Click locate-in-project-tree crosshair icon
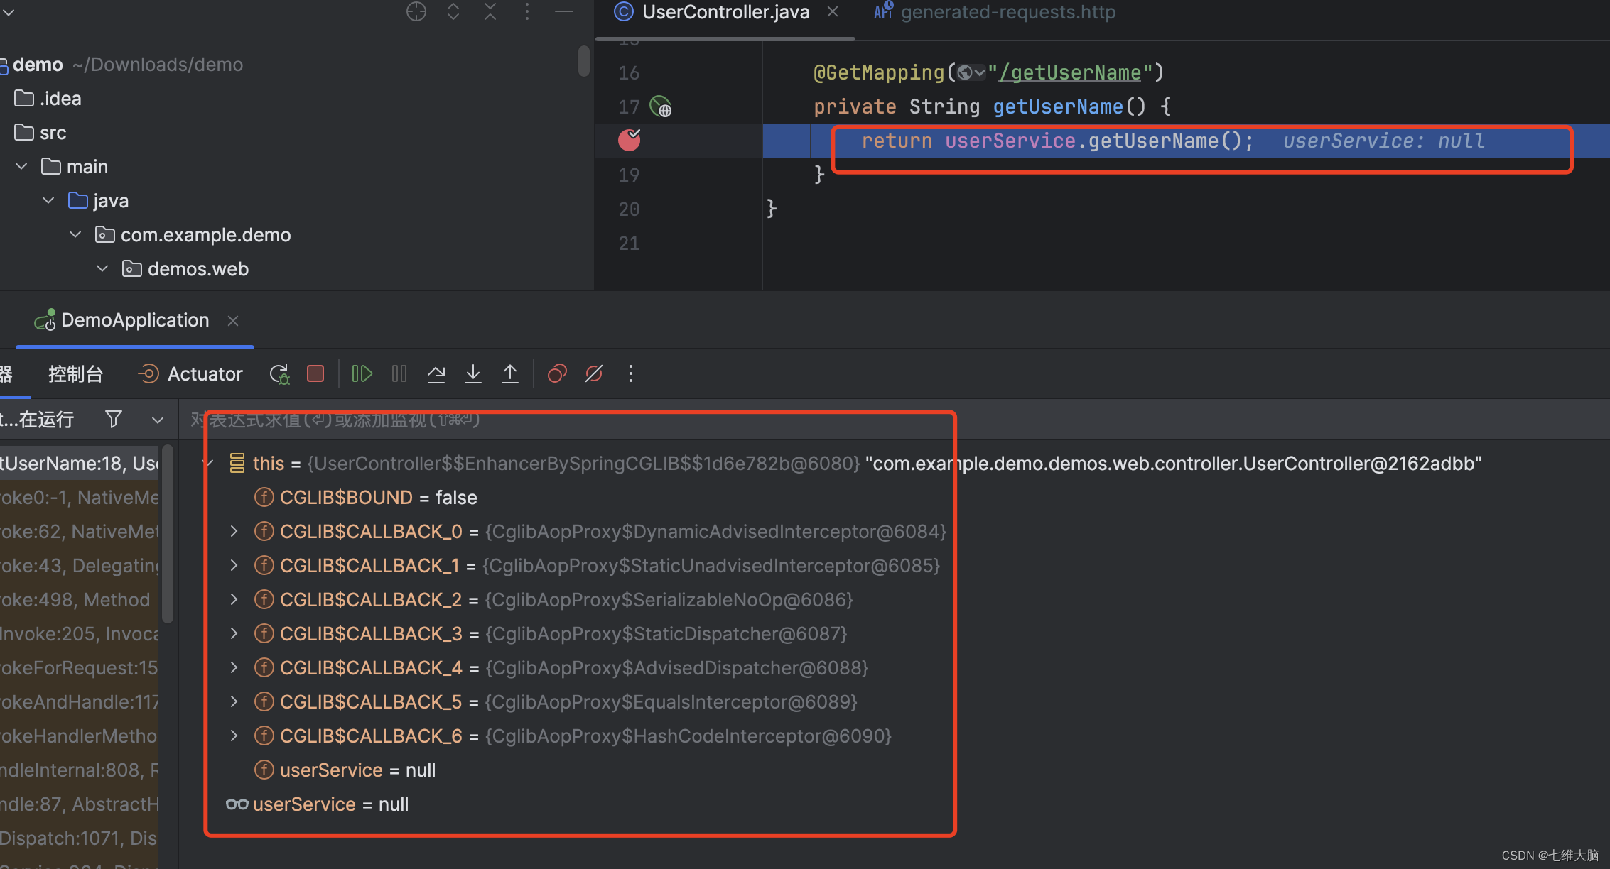This screenshot has width=1610, height=869. 416,11
